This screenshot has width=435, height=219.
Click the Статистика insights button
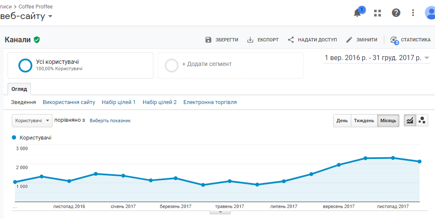click(410, 40)
